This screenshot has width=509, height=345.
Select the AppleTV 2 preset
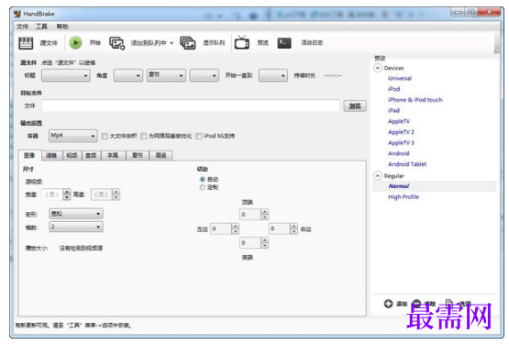[401, 132]
